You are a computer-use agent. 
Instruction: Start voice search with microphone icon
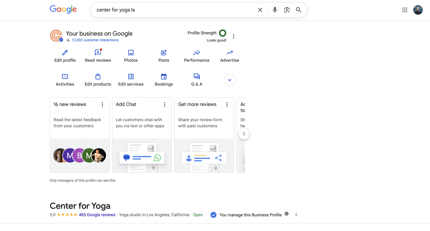click(275, 10)
